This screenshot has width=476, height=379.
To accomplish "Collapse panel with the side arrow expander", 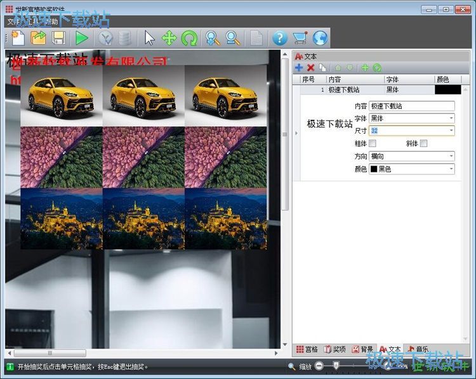I will click(296, 133).
